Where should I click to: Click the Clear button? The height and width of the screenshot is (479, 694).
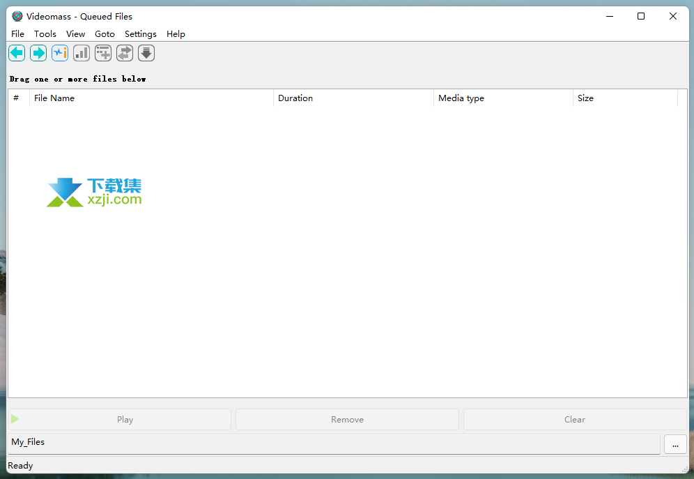click(x=575, y=419)
